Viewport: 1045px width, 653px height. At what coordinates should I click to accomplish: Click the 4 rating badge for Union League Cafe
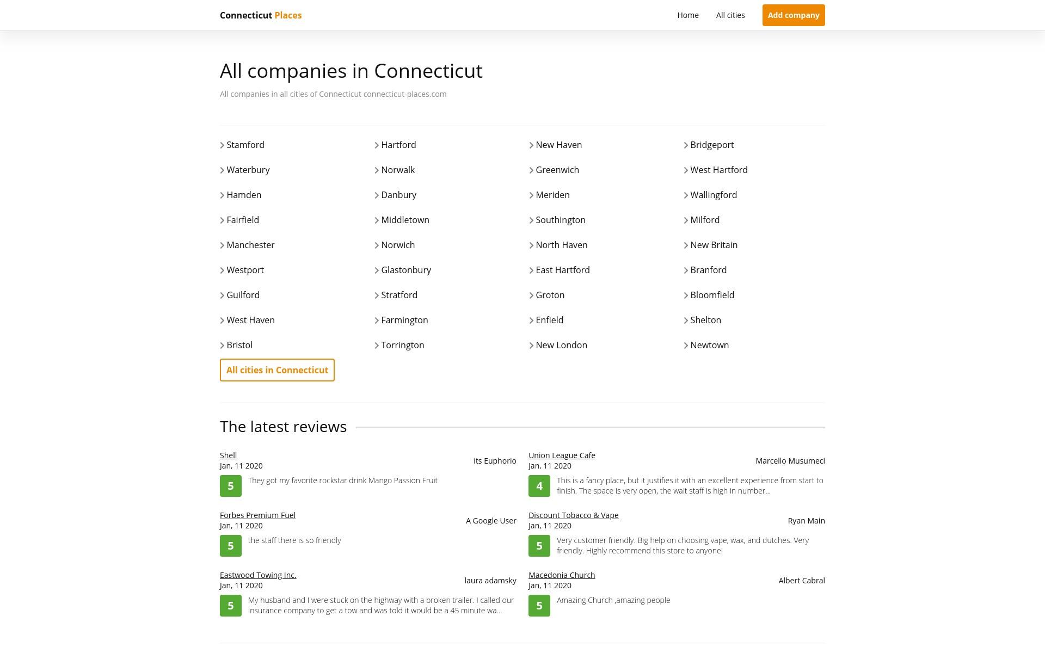[539, 486]
